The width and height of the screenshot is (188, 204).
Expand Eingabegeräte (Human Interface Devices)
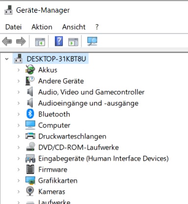pos(19,158)
